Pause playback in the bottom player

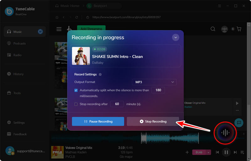click(226, 152)
